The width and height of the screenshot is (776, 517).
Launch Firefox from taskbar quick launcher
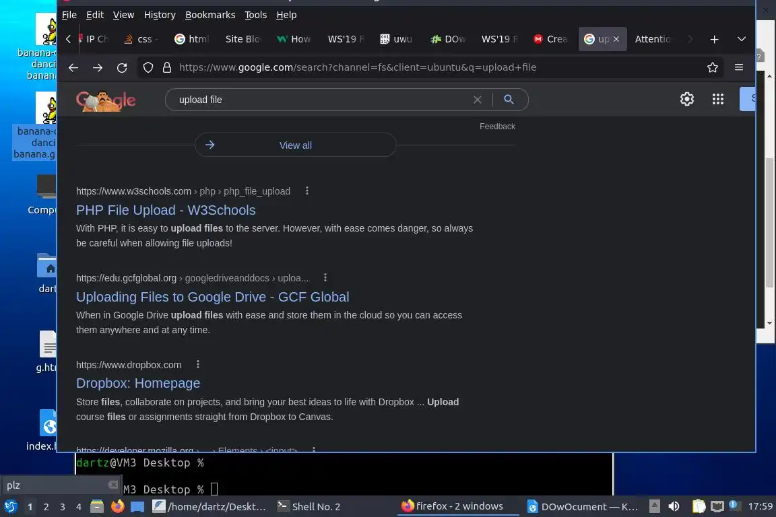click(117, 507)
